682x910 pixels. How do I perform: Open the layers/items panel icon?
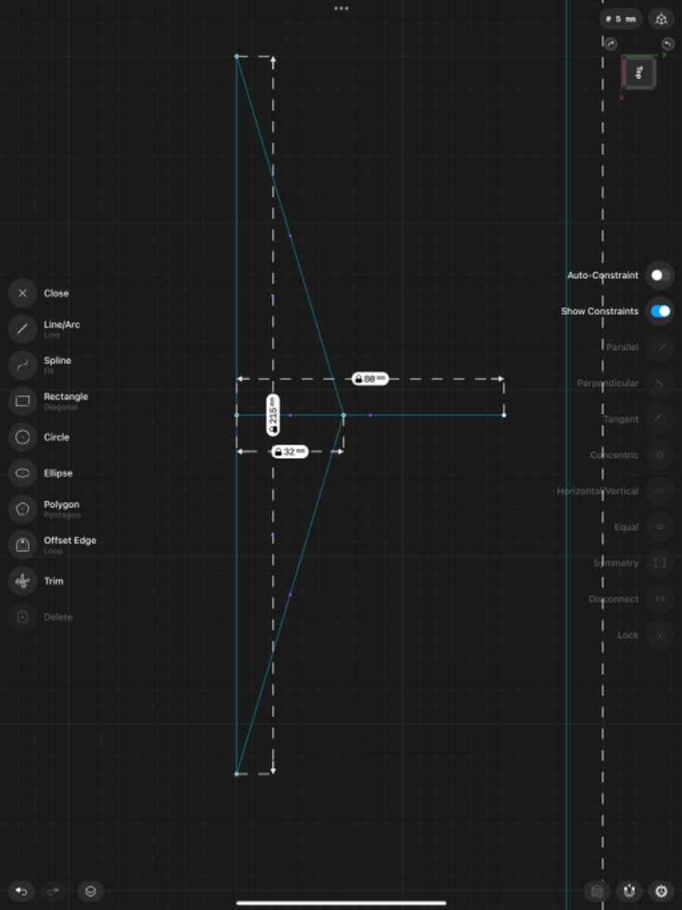(90, 891)
